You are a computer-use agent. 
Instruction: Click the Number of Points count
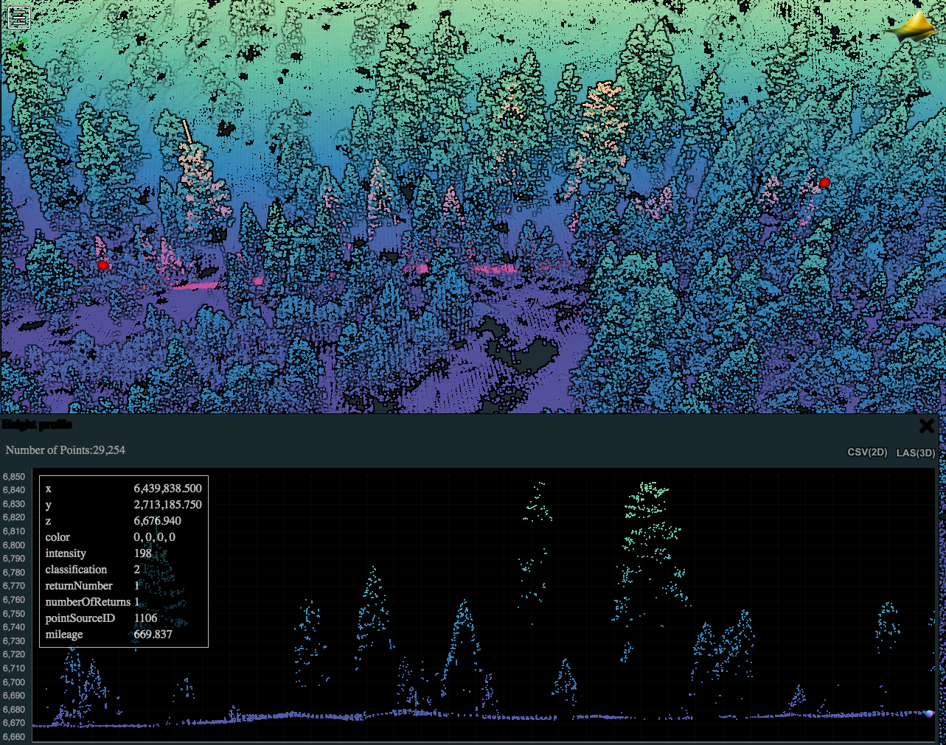click(x=65, y=450)
